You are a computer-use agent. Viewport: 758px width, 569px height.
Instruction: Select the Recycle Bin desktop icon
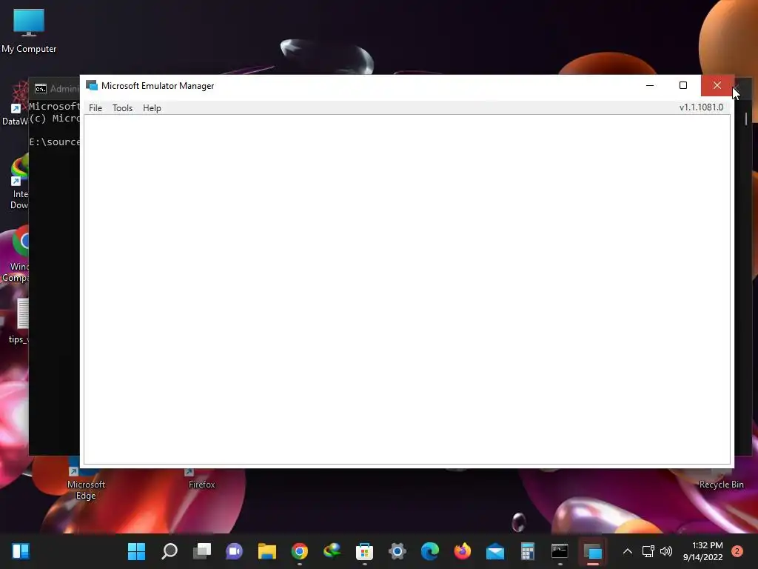click(x=721, y=485)
